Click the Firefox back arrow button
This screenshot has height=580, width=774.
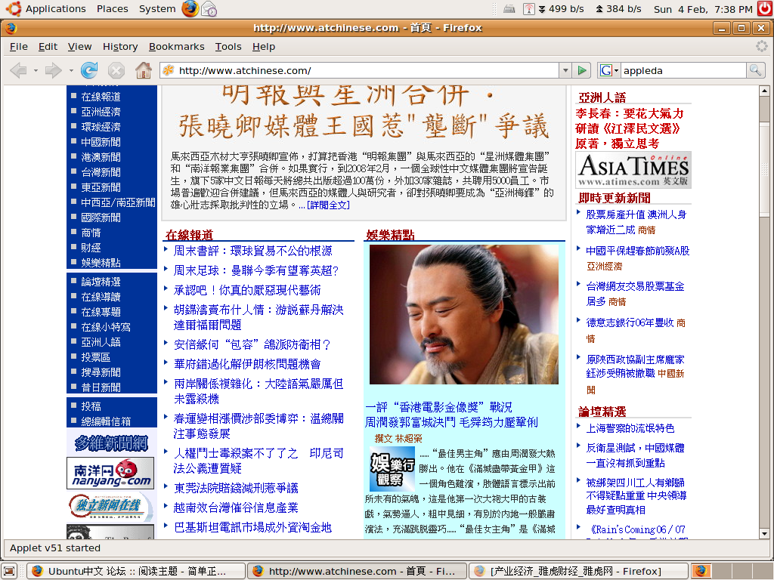19,70
